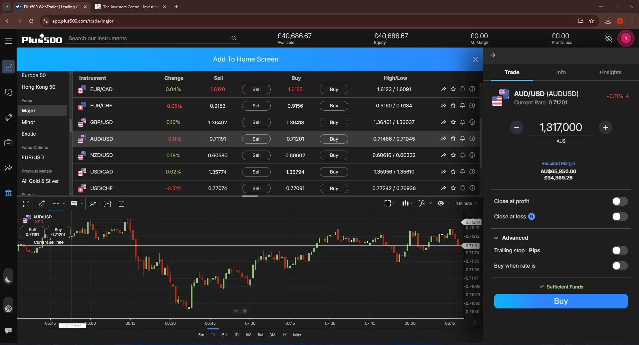Click Buy for GBP/USD row

[x=334, y=122]
